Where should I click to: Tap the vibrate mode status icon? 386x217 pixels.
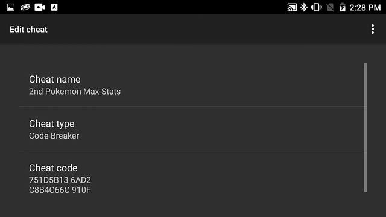[316, 7]
